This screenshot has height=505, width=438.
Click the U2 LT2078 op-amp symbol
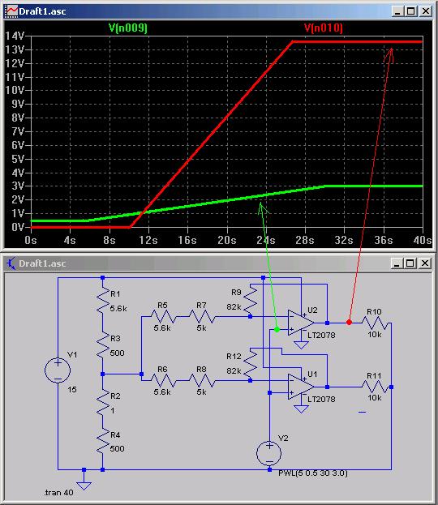pyautogui.click(x=301, y=323)
